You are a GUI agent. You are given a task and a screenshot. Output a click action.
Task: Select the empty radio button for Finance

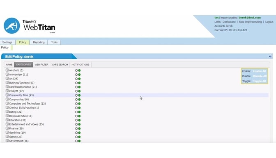tap(76, 128)
